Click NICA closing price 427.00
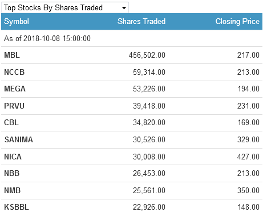Viewport: 263px width, 212px height. (x=248, y=157)
